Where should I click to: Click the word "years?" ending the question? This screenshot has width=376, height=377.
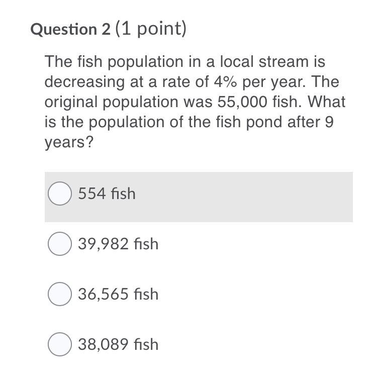pyautogui.click(x=69, y=142)
